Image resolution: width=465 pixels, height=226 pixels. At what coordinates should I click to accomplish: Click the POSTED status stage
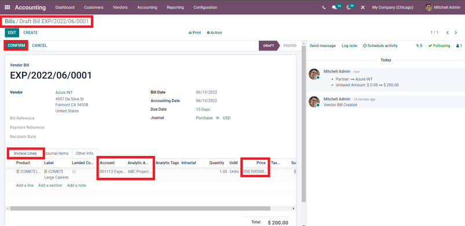click(290, 46)
